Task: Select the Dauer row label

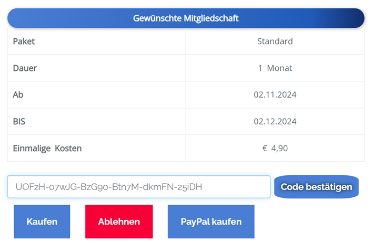Action: click(x=25, y=68)
